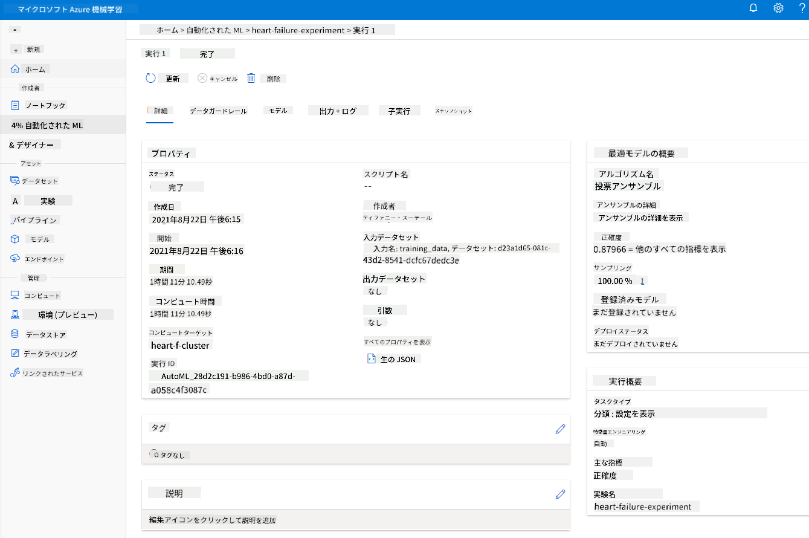Open the help question mark icon
This screenshot has height=538, width=809.
tap(801, 8)
